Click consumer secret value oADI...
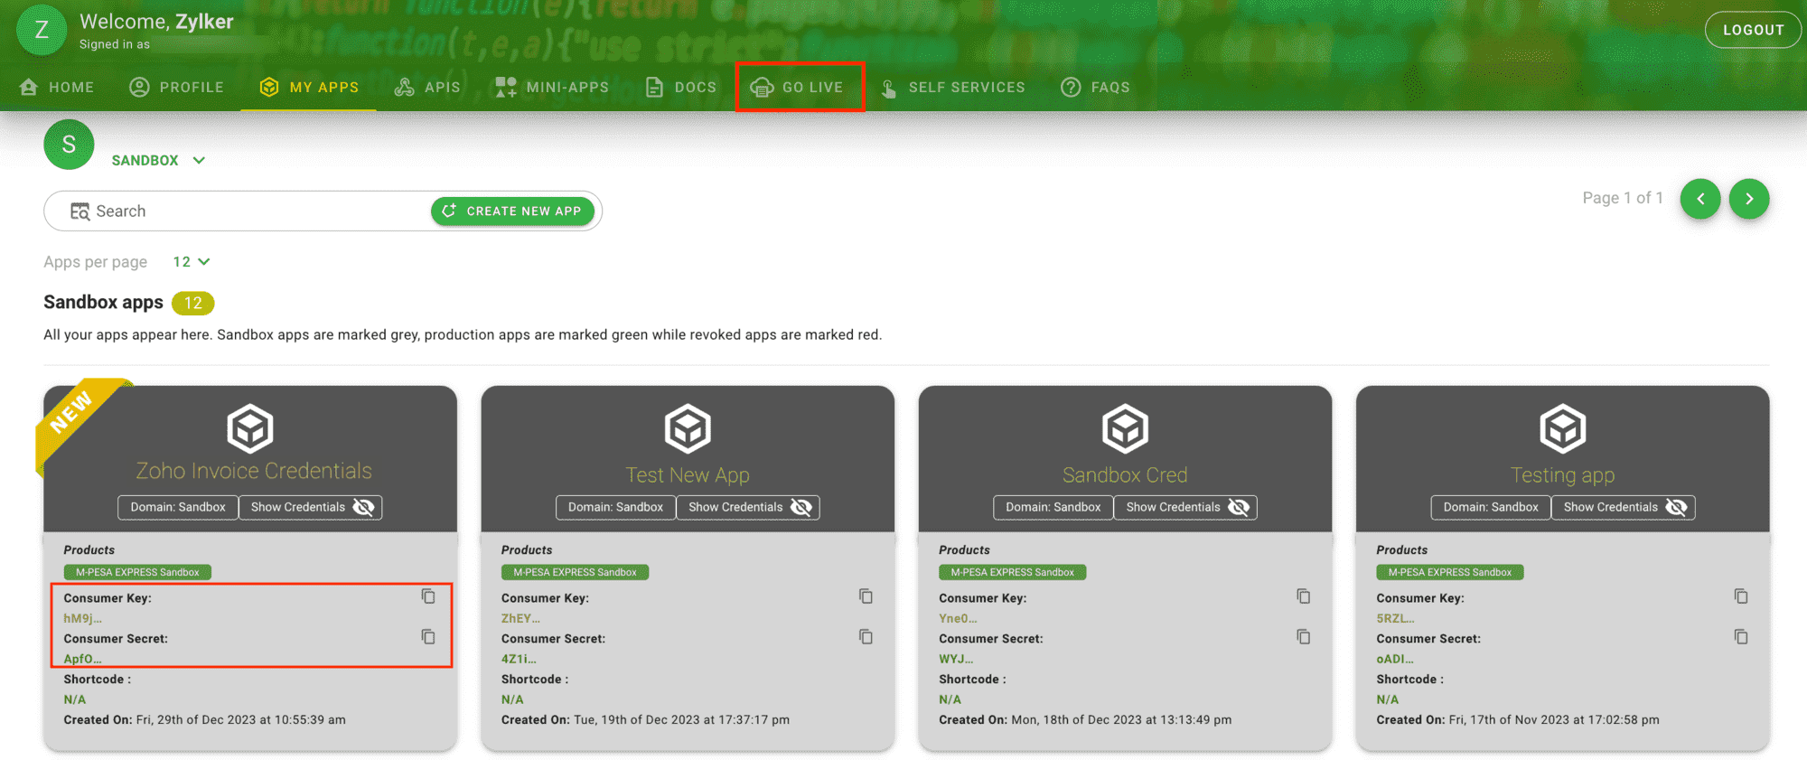Viewport: 1807px width, 760px height. pyautogui.click(x=1395, y=660)
